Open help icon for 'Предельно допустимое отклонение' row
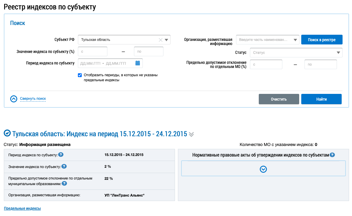 click(64, 184)
